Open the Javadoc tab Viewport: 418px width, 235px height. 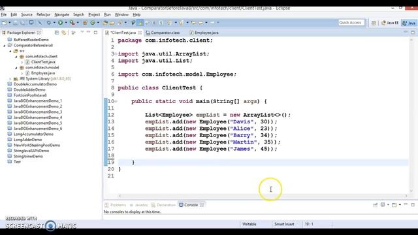(x=138, y=205)
